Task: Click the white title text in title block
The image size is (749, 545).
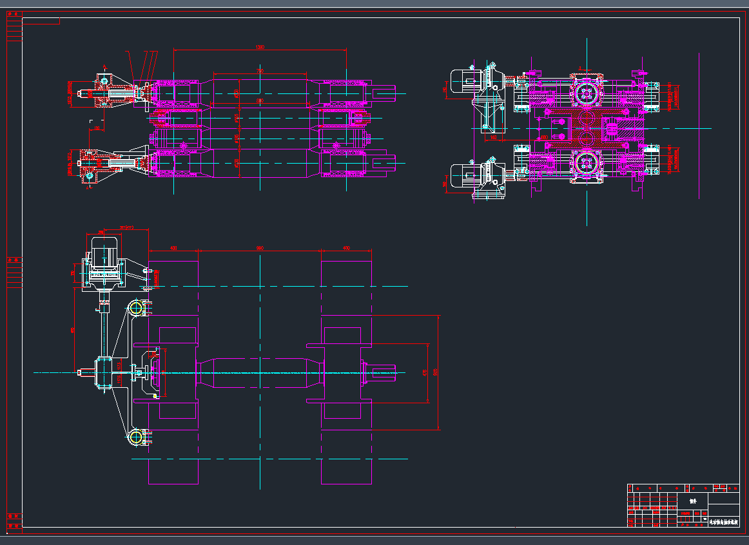Action: (x=723, y=522)
